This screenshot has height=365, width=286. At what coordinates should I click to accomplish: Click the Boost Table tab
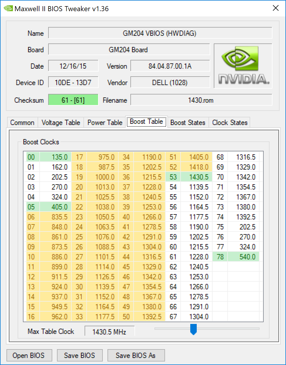pos(146,122)
